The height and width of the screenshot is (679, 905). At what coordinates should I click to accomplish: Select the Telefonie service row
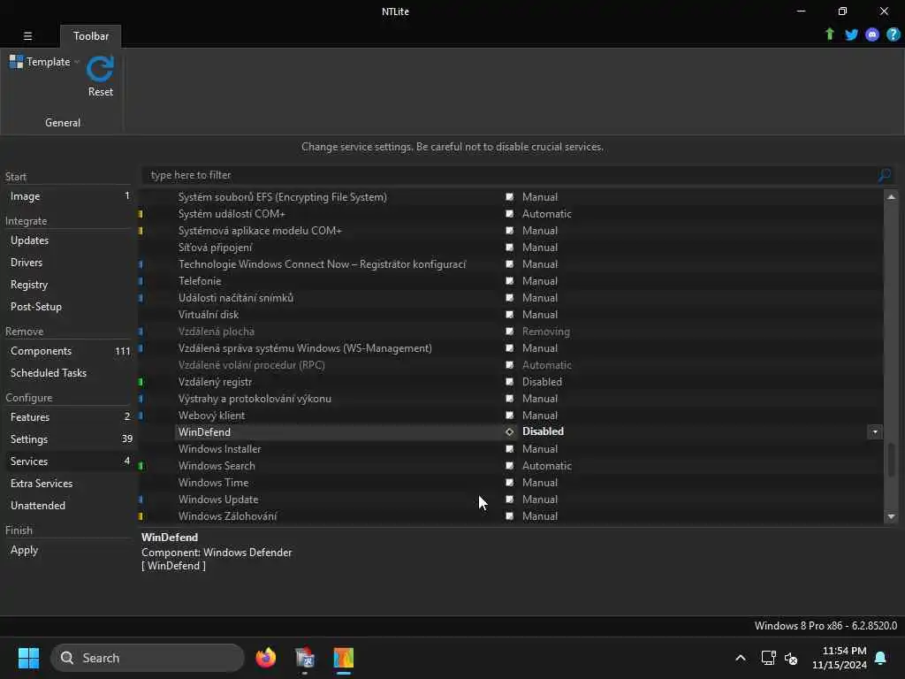[510, 280]
